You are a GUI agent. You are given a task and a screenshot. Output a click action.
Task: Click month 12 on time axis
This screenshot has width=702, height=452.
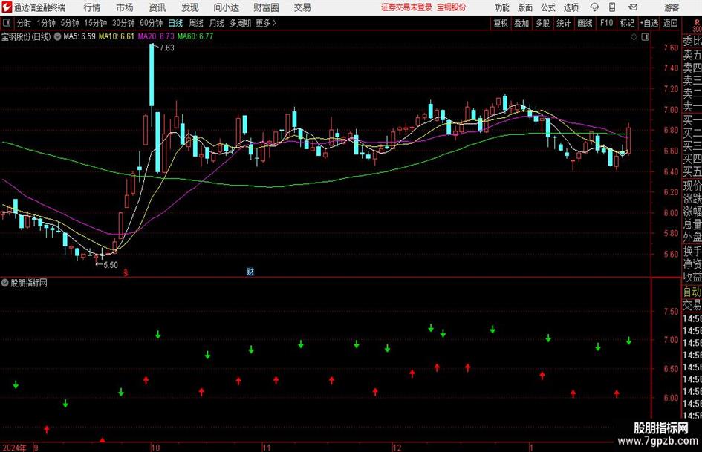click(x=397, y=448)
